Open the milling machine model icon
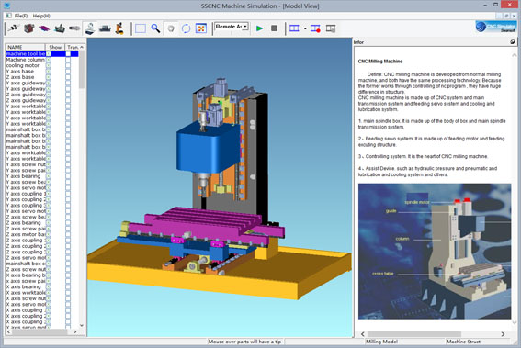 click(90, 28)
